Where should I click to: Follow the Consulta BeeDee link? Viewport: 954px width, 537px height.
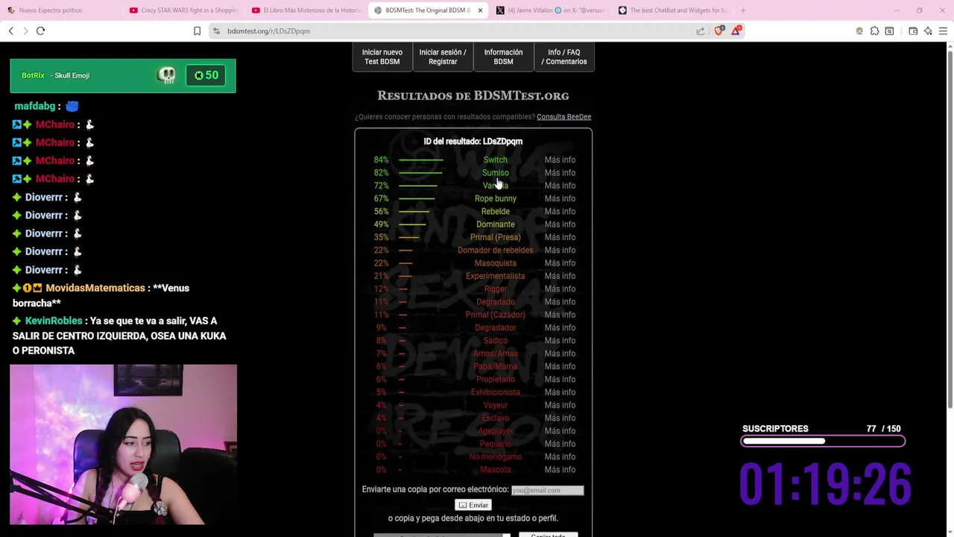[x=563, y=116]
